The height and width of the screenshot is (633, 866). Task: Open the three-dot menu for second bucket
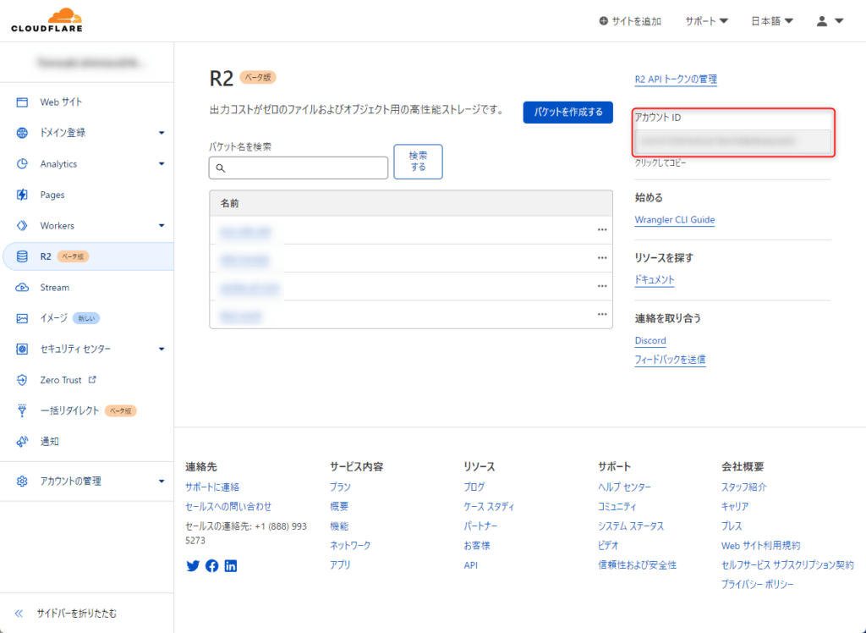(602, 257)
